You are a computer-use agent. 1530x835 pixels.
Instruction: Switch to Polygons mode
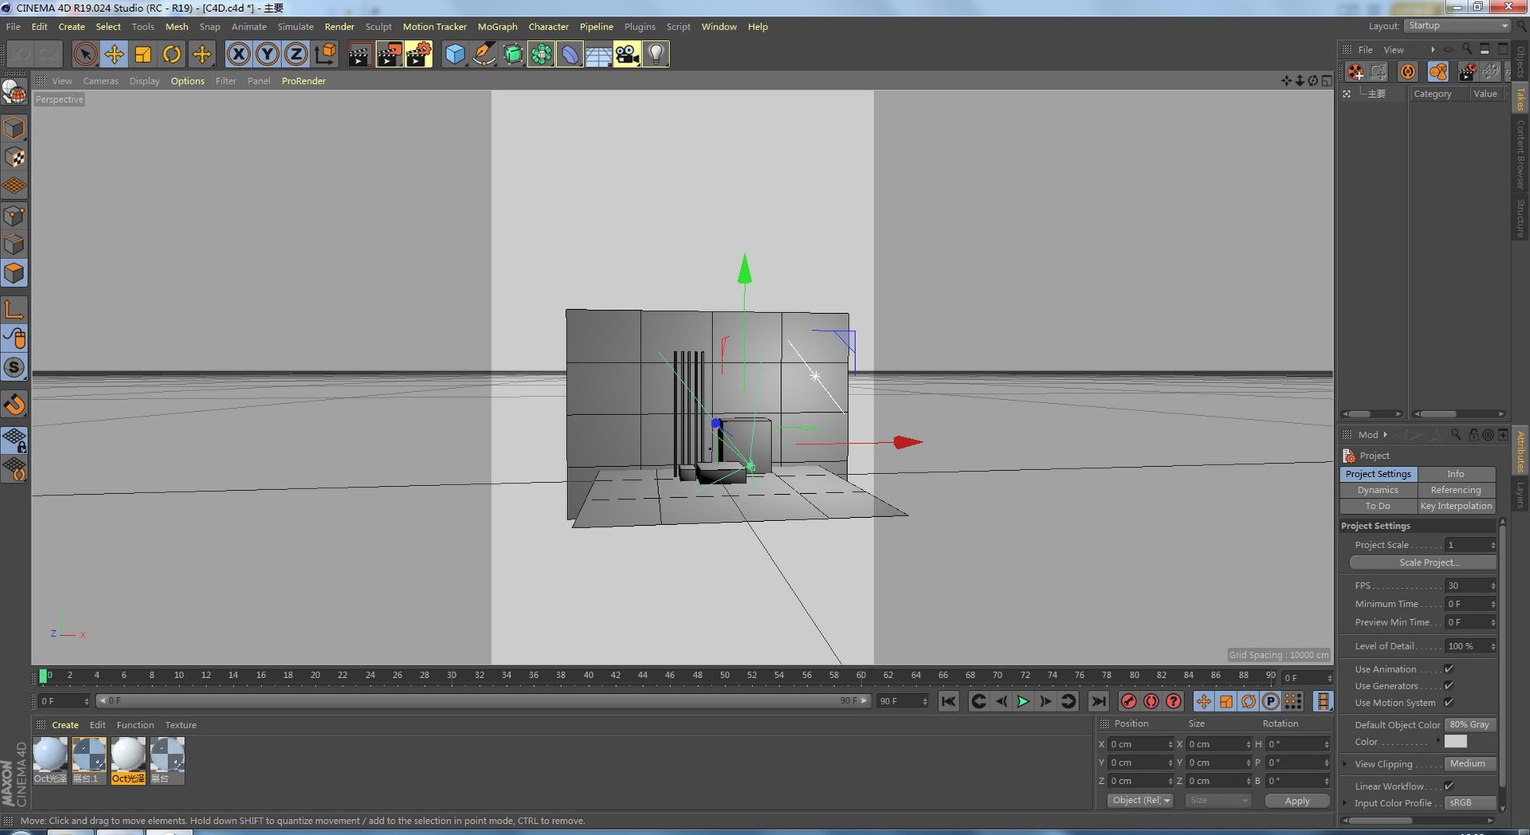coord(14,273)
